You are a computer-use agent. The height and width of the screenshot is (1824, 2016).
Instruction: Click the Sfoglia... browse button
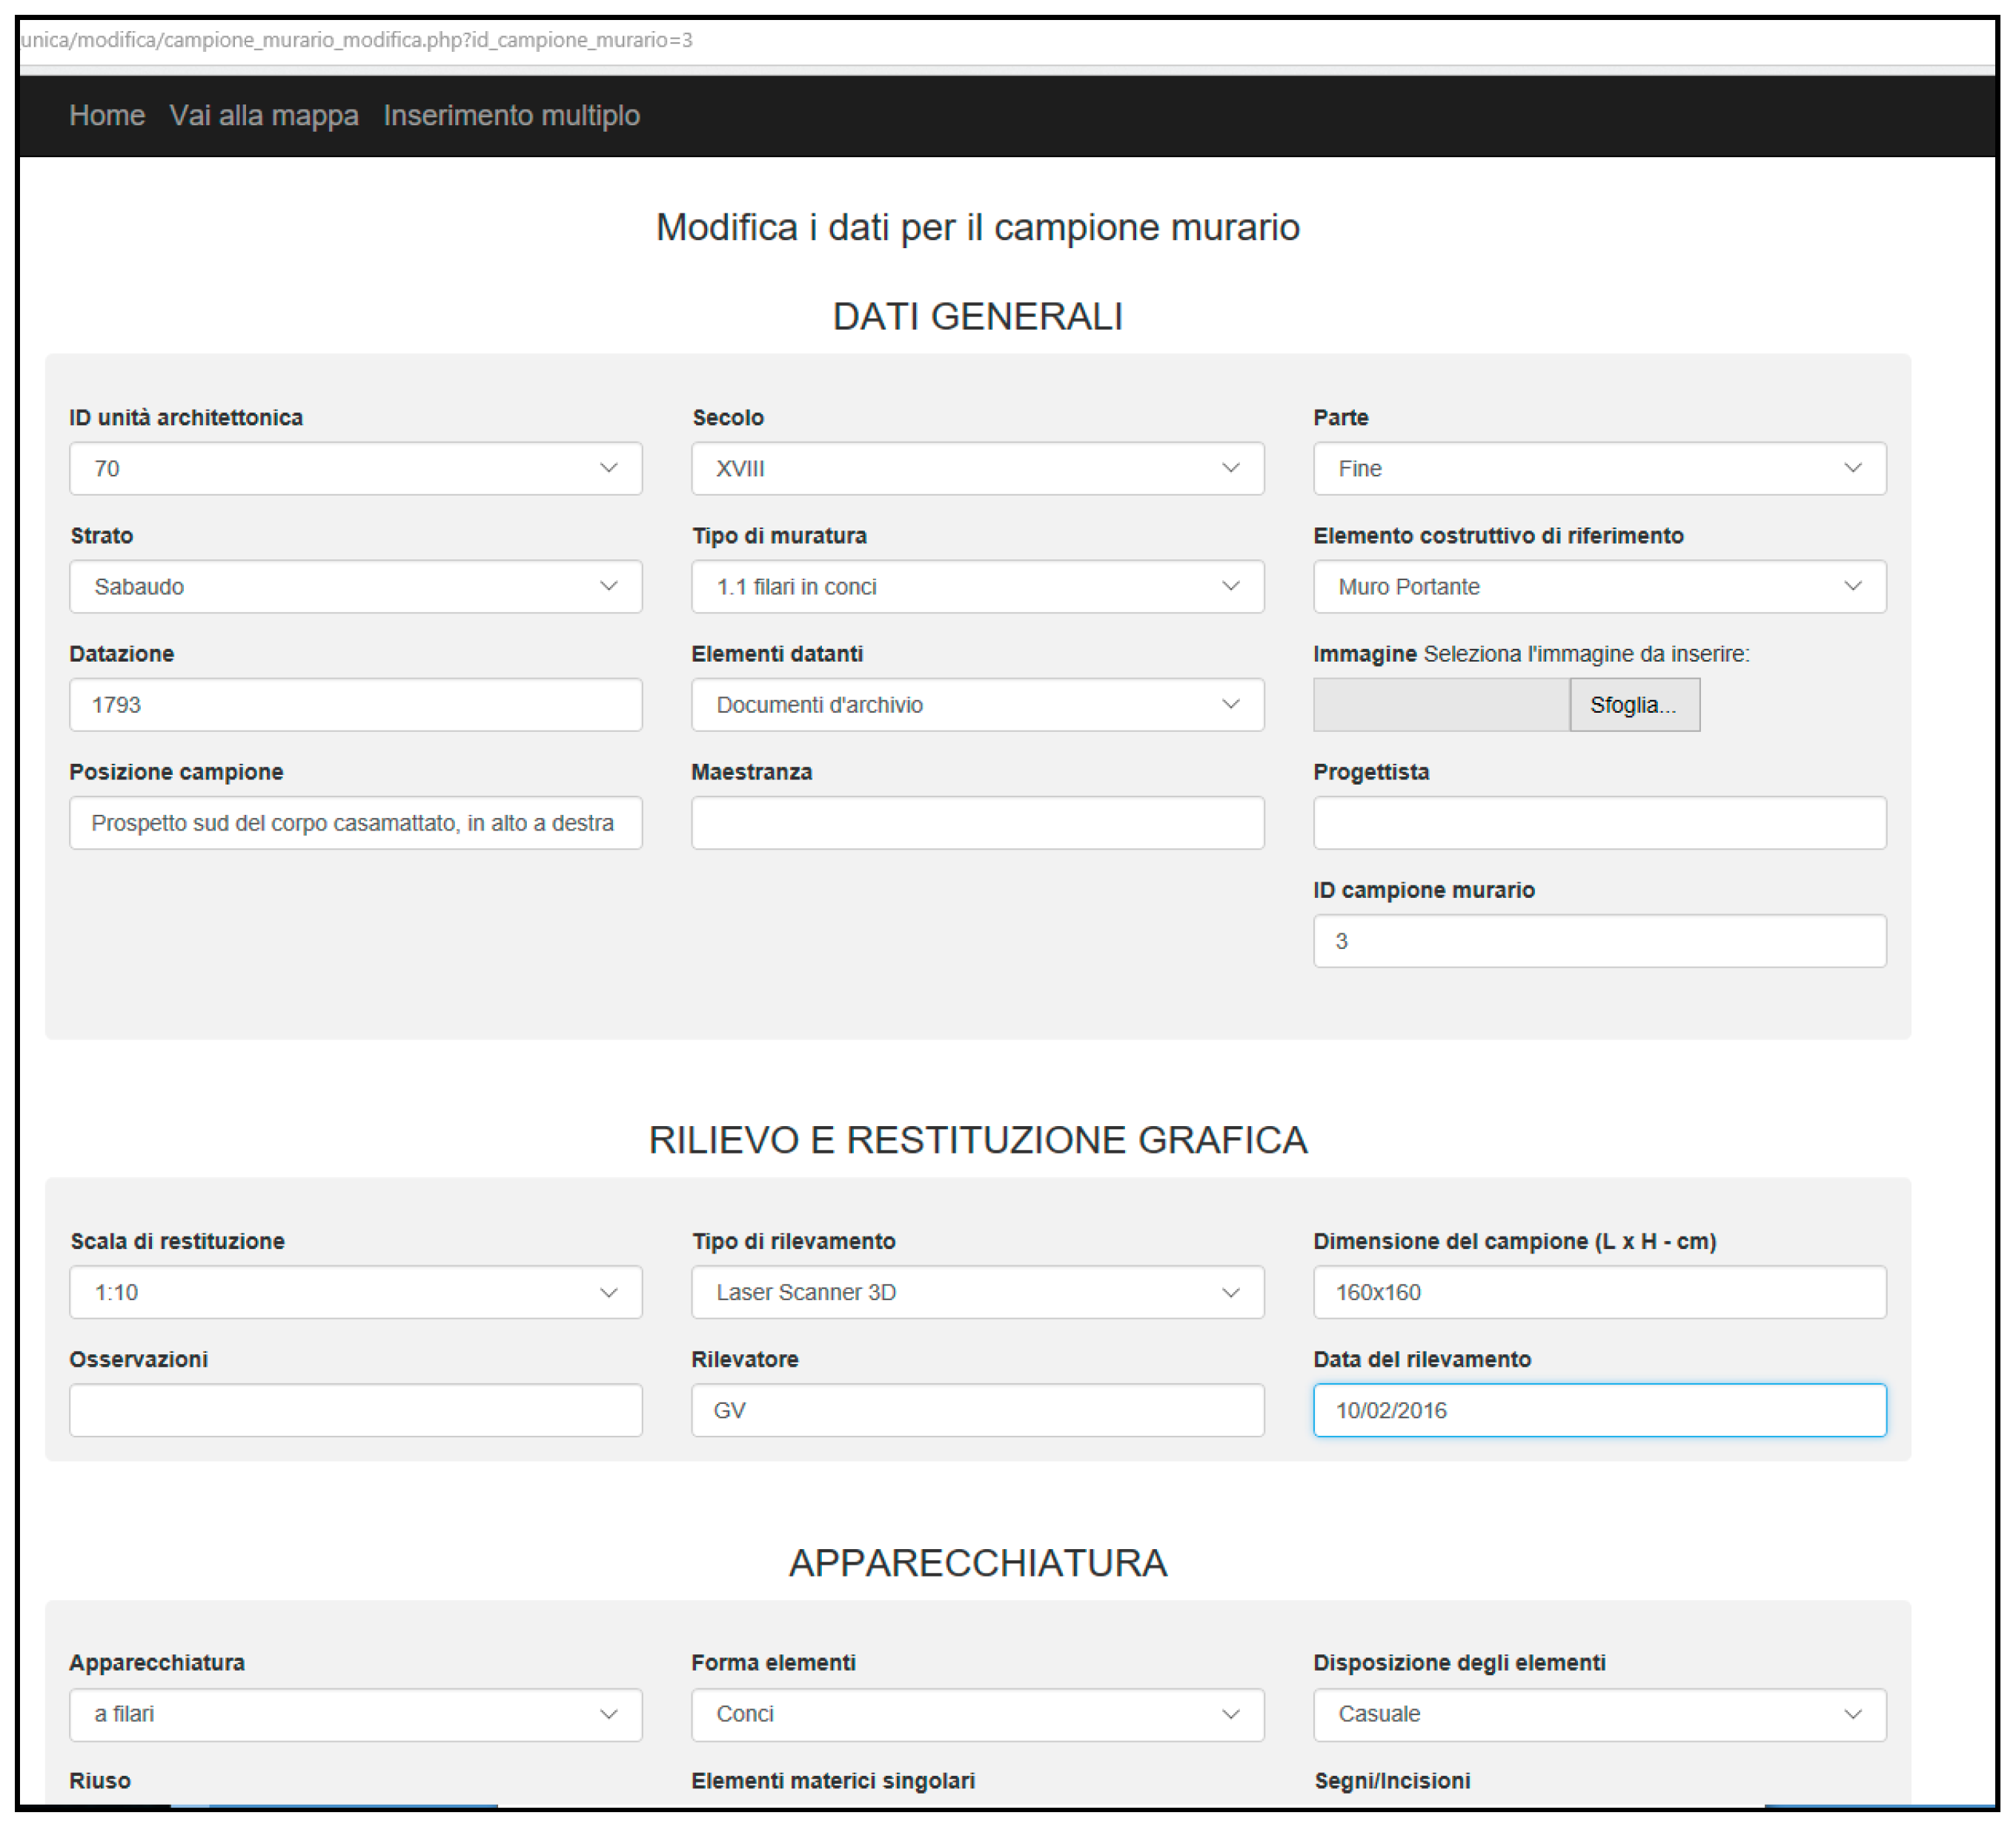pyautogui.click(x=1633, y=705)
